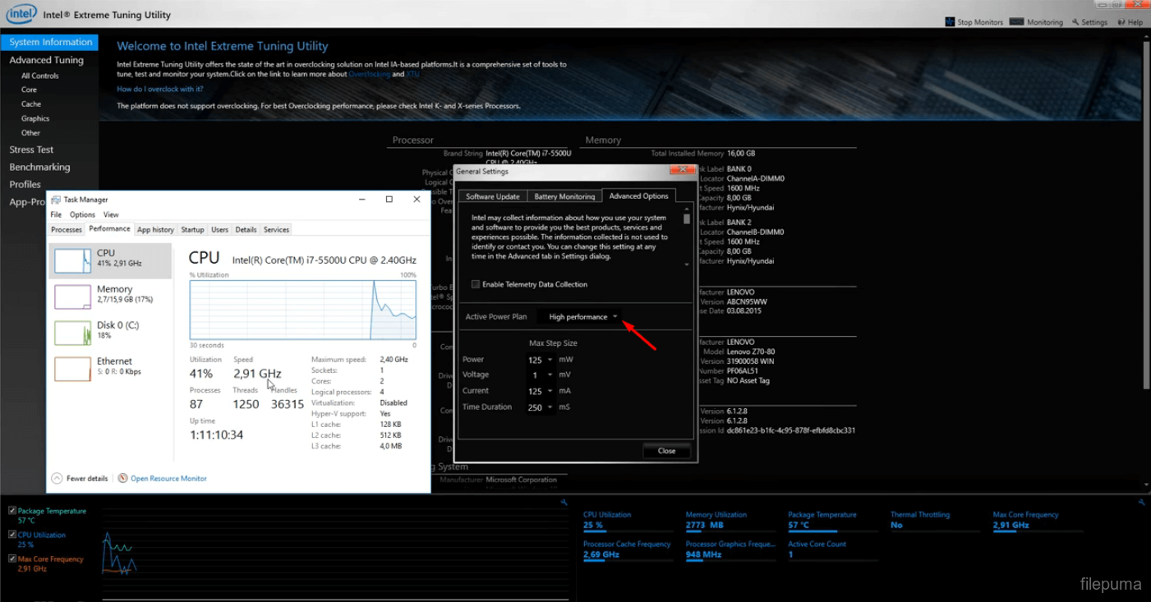Uncheck the Max Core Frequency monitor checkbox

tap(12, 558)
